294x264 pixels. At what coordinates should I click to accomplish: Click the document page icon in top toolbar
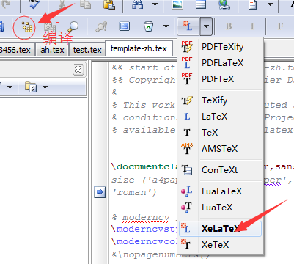point(252,4)
